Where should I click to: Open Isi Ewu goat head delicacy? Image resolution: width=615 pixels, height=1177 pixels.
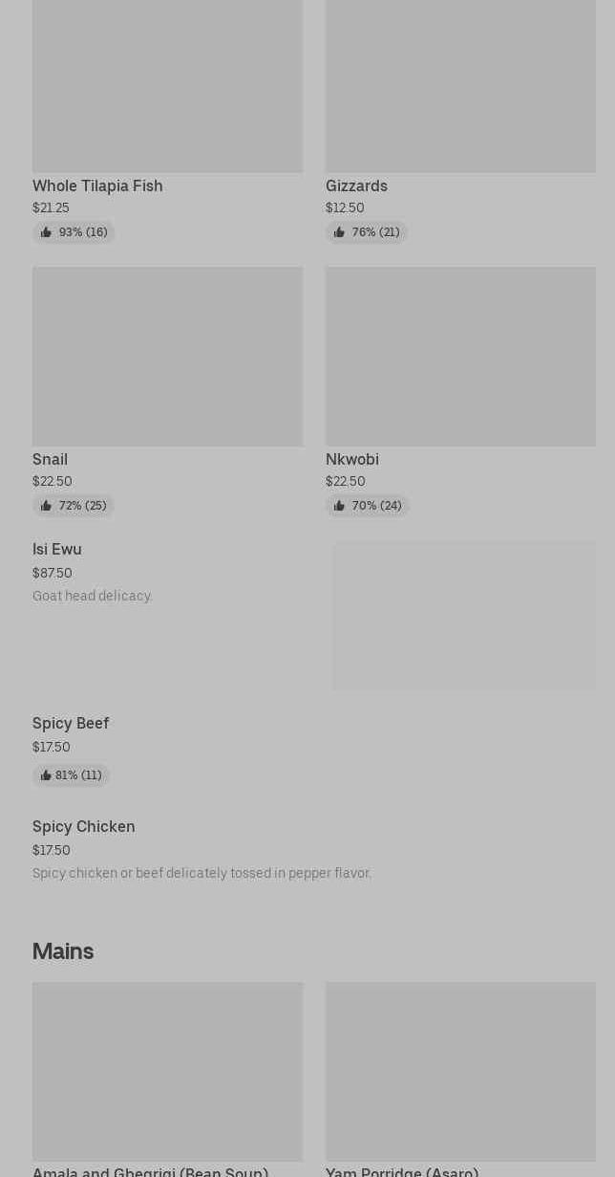click(57, 549)
